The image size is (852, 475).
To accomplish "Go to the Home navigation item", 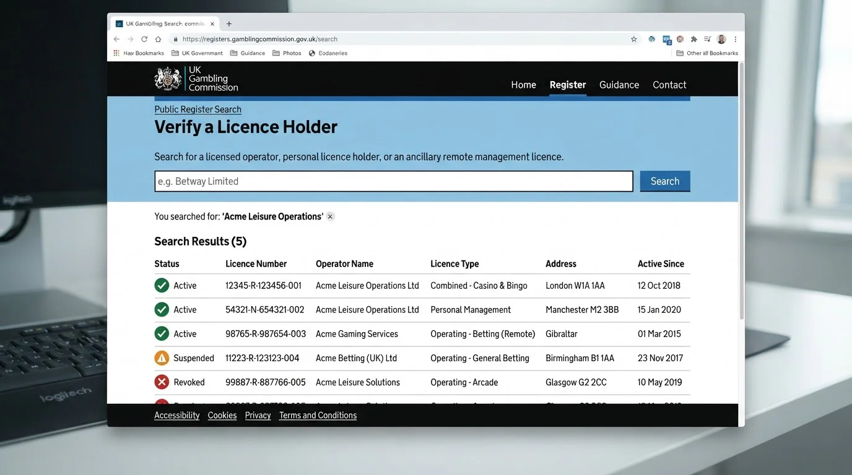I will (523, 85).
